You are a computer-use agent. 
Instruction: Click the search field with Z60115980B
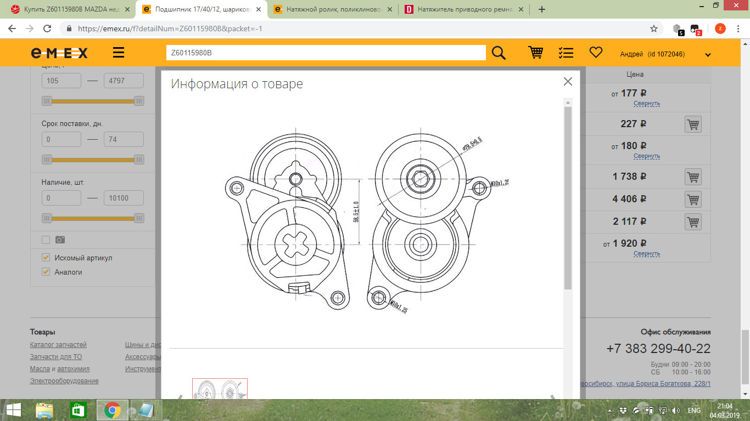tap(326, 53)
